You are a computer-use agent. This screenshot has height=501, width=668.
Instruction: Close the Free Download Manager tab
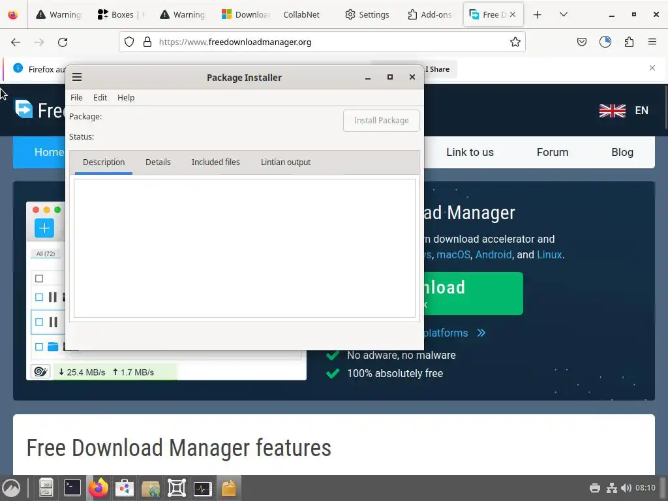[x=513, y=14]
